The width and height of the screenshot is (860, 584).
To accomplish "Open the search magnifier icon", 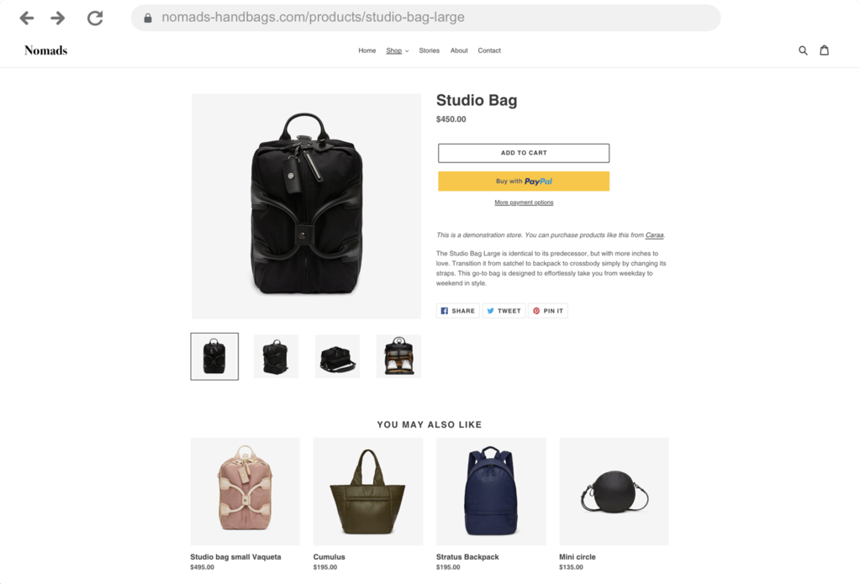I will 802,50.
